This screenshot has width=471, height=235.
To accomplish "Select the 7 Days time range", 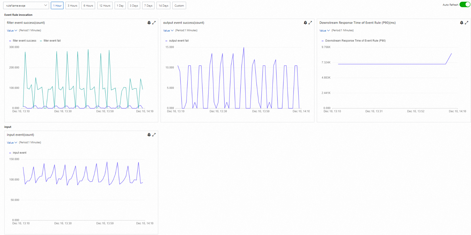I will 148,5.
